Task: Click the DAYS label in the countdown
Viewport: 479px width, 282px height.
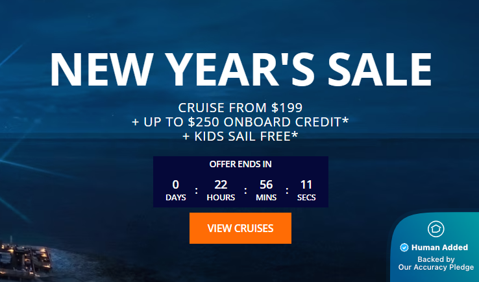Action: (175, 197)
